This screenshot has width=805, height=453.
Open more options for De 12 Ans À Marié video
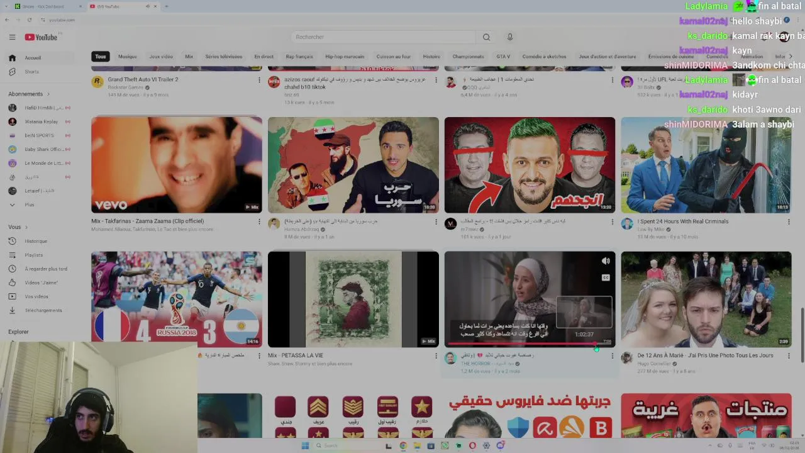point(789,355)
